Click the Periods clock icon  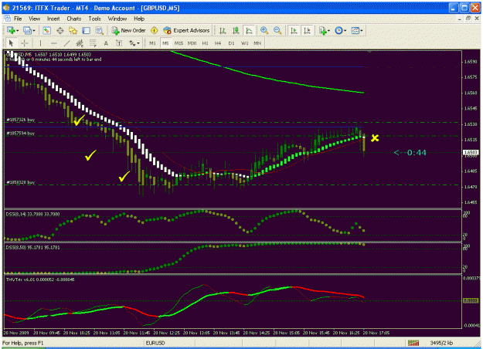[338, 30]
